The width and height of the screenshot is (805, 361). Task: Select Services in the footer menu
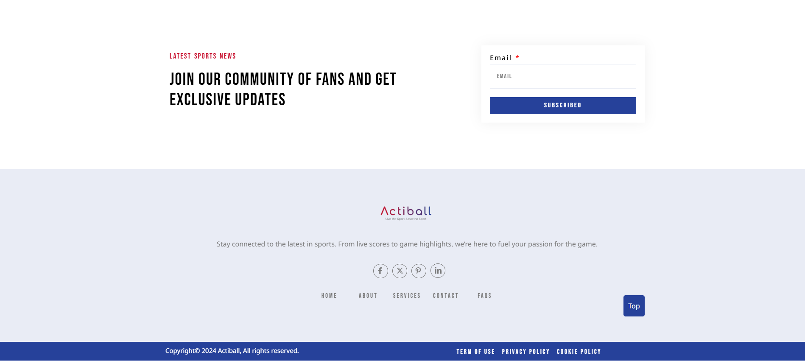point(407,296)
